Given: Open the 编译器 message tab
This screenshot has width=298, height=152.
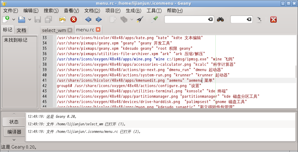Looking at the screenshot, I should click(14, 132).
